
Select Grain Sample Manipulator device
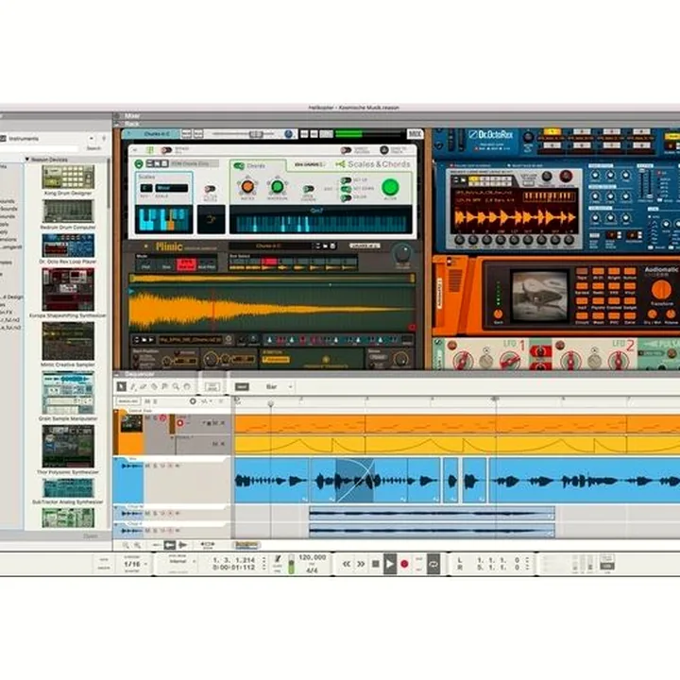[x=68, y=396]
